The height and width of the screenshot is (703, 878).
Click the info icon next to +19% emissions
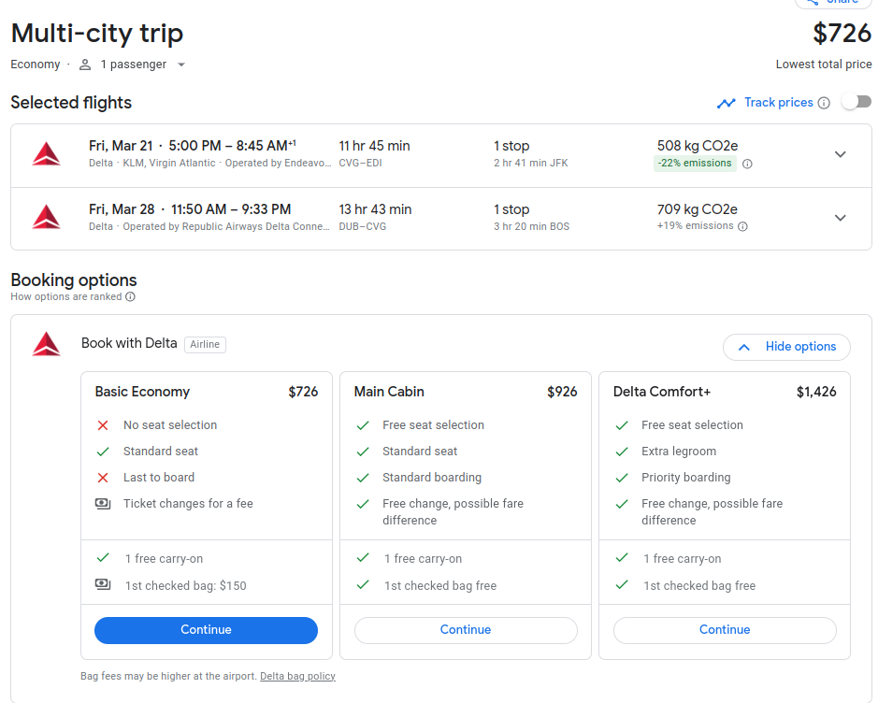pos(743,226)
